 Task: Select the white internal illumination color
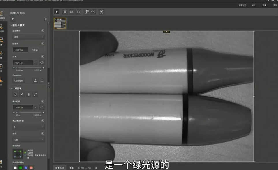pyautogui.click(x=15, y=168)
